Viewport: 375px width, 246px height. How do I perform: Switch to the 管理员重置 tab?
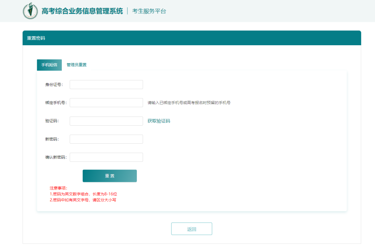(x=76, y=65)
